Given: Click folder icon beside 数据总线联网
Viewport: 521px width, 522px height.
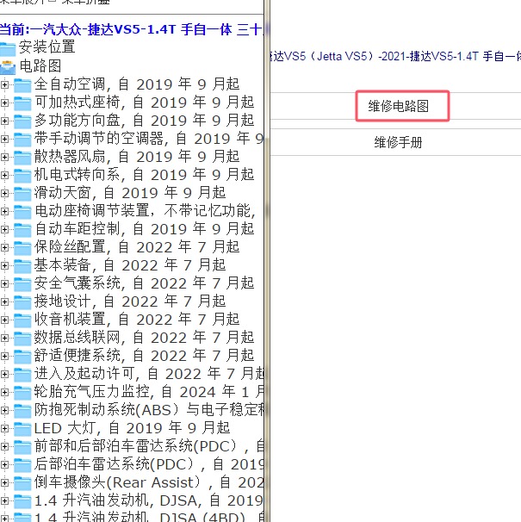Looking at the screenshot, I should pyautogui.click(x=22, y=339).
